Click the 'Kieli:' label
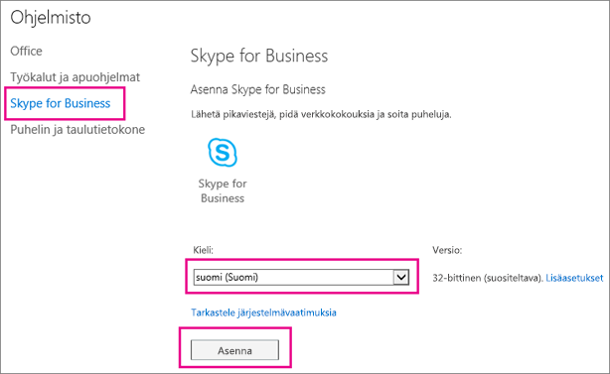The width and height of the screenshot is (610, 374). click(203, 250)
